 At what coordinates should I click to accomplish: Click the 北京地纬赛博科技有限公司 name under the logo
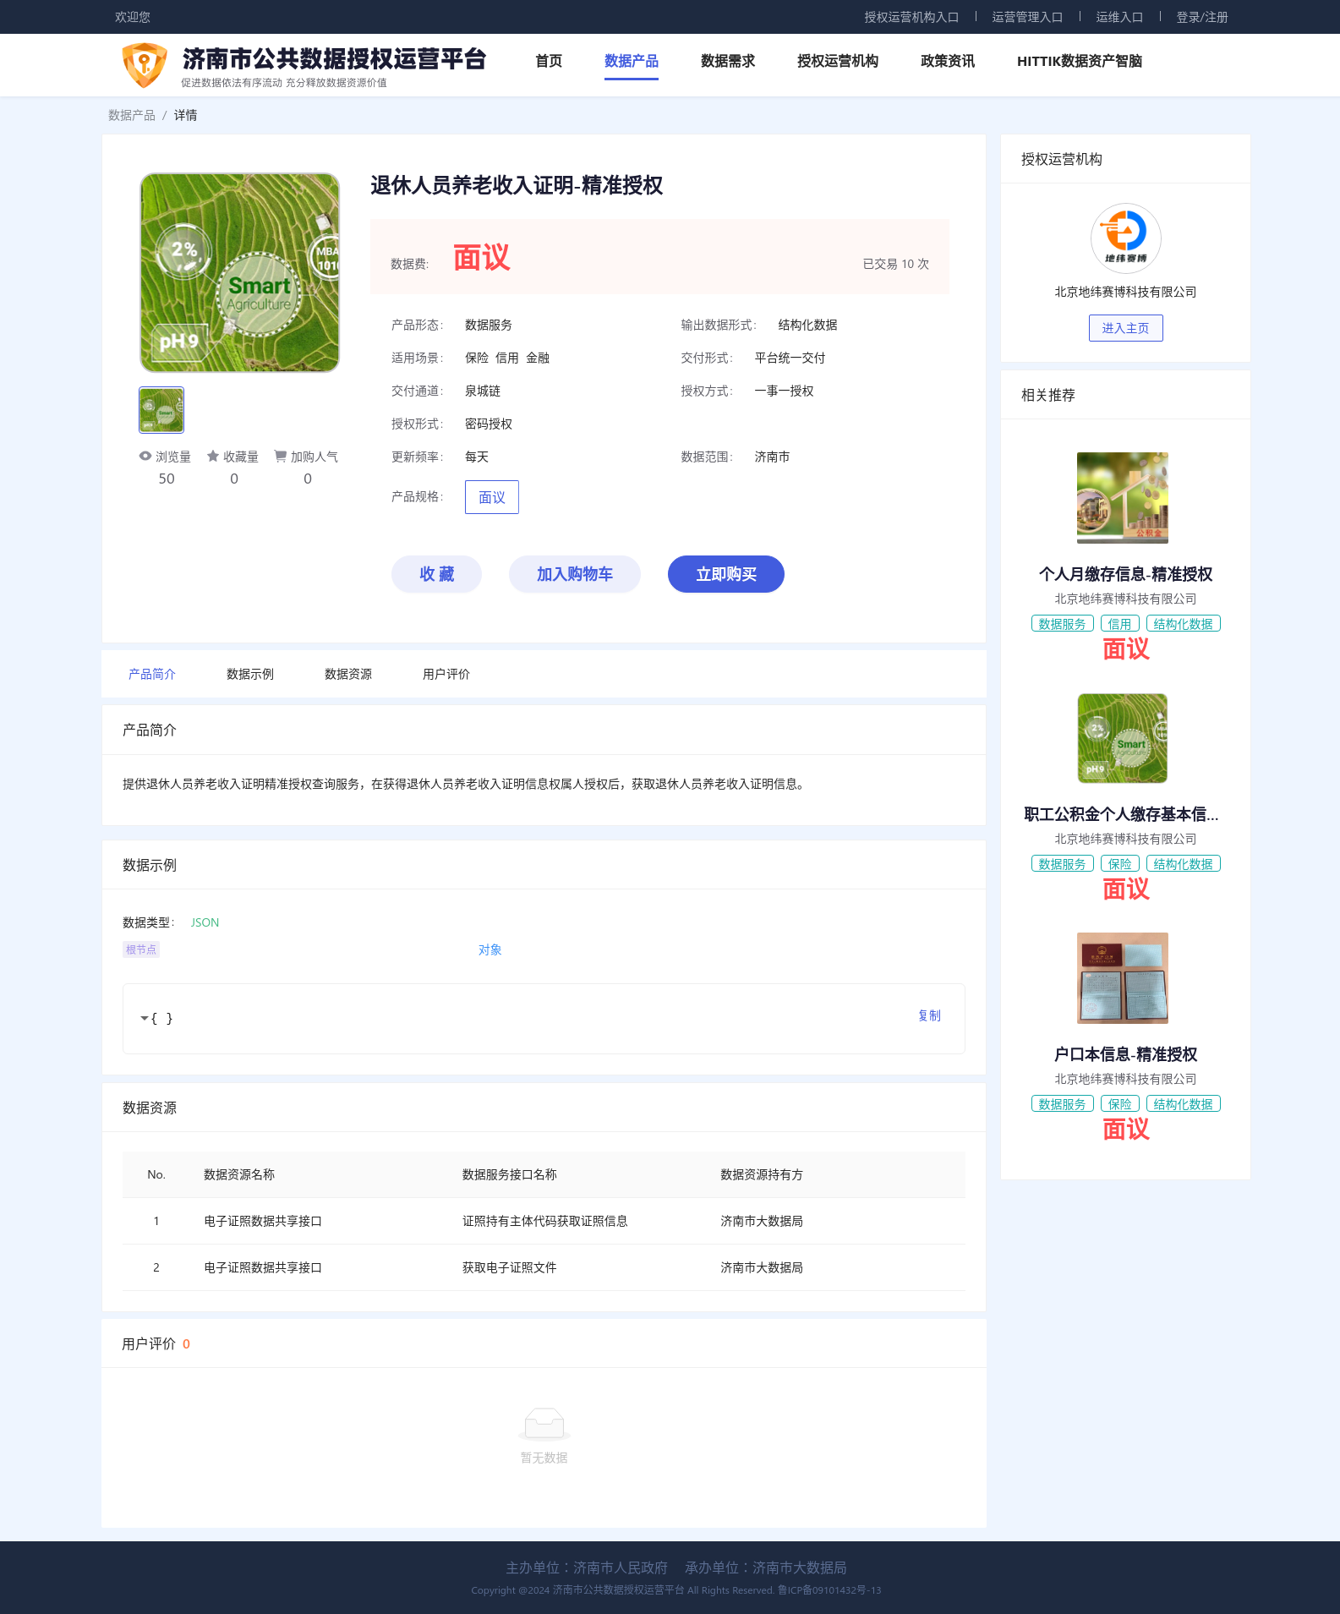pos(1125,292)
